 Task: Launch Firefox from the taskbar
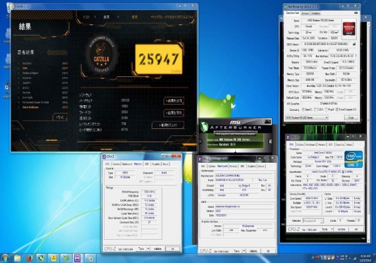(x=29, y=258)
